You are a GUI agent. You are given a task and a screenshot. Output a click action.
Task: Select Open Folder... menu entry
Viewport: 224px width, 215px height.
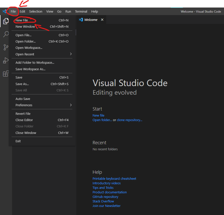click(42, 41)
